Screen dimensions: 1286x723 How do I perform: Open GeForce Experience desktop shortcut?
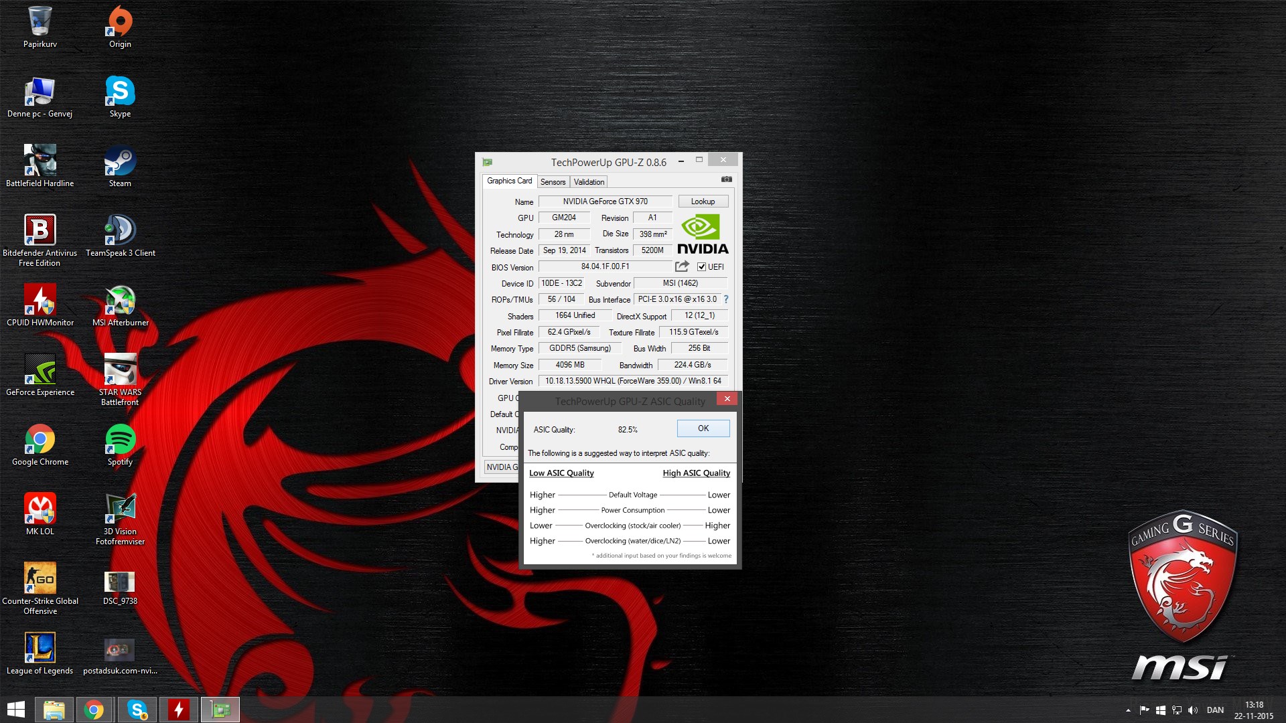point(40,375)
